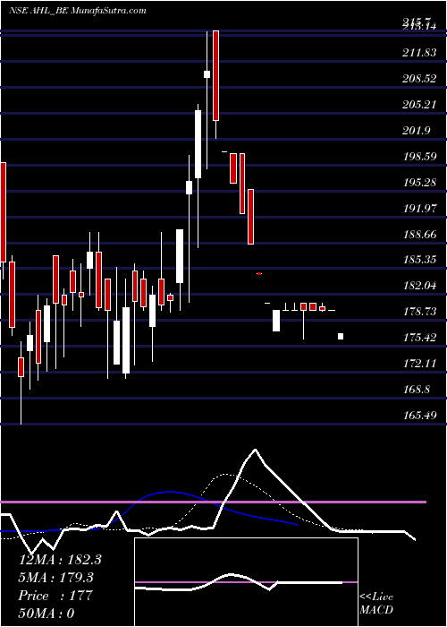Click the small red dot candle near 183
Screen dimensions: 447x627
tap(259, 273)
